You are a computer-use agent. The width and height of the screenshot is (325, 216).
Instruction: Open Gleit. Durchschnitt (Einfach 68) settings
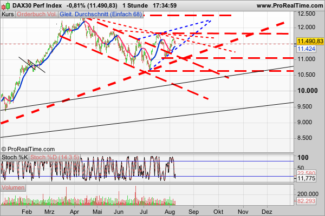pos(101,14)
